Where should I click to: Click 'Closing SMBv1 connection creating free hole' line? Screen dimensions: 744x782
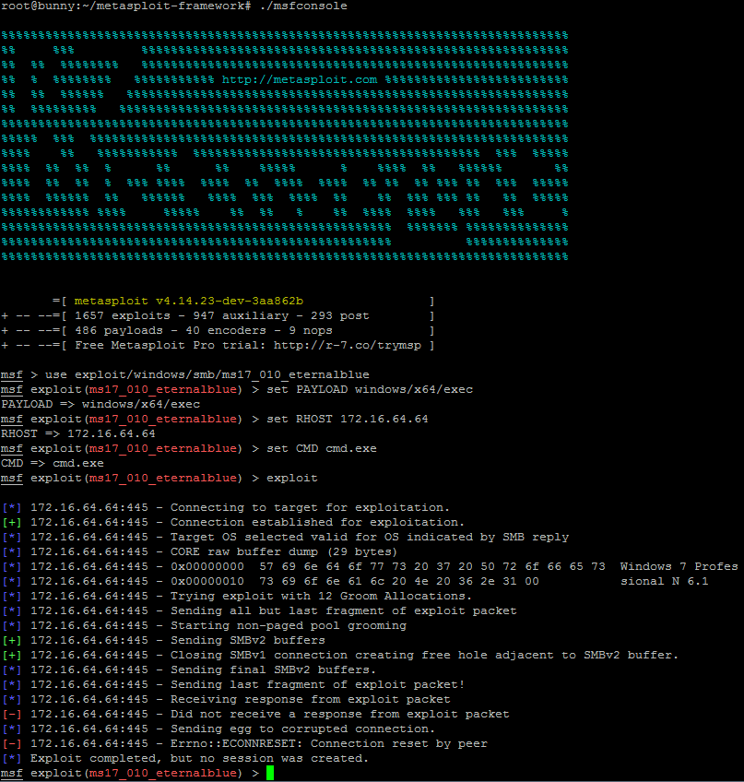point(340,655)
